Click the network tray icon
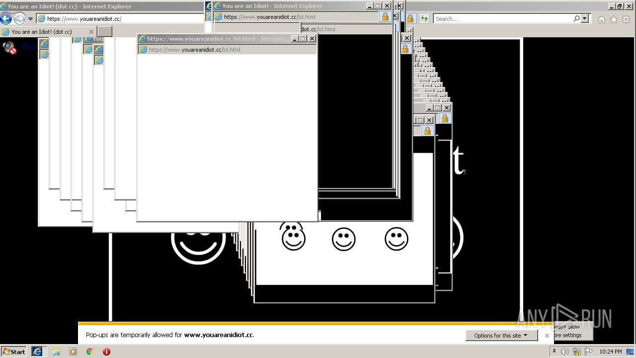 point(577,352)
